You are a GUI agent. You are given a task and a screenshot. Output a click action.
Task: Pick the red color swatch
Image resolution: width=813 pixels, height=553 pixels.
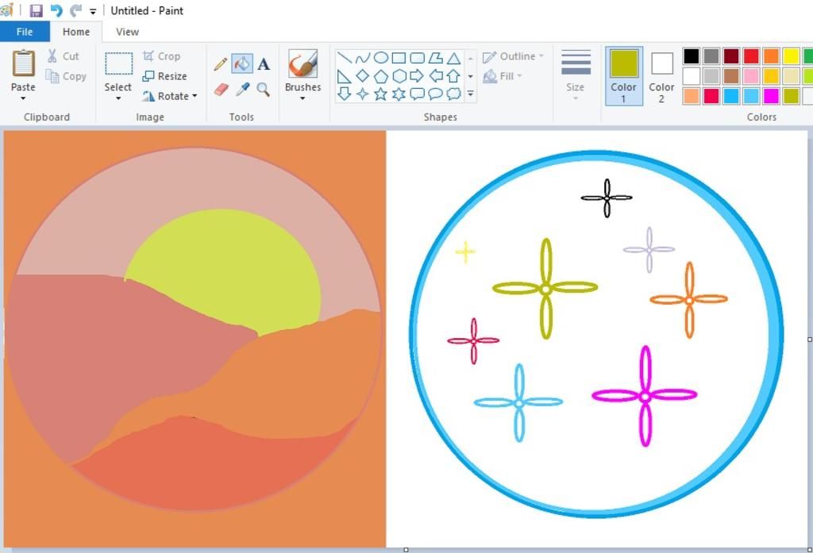click(751, 56)
